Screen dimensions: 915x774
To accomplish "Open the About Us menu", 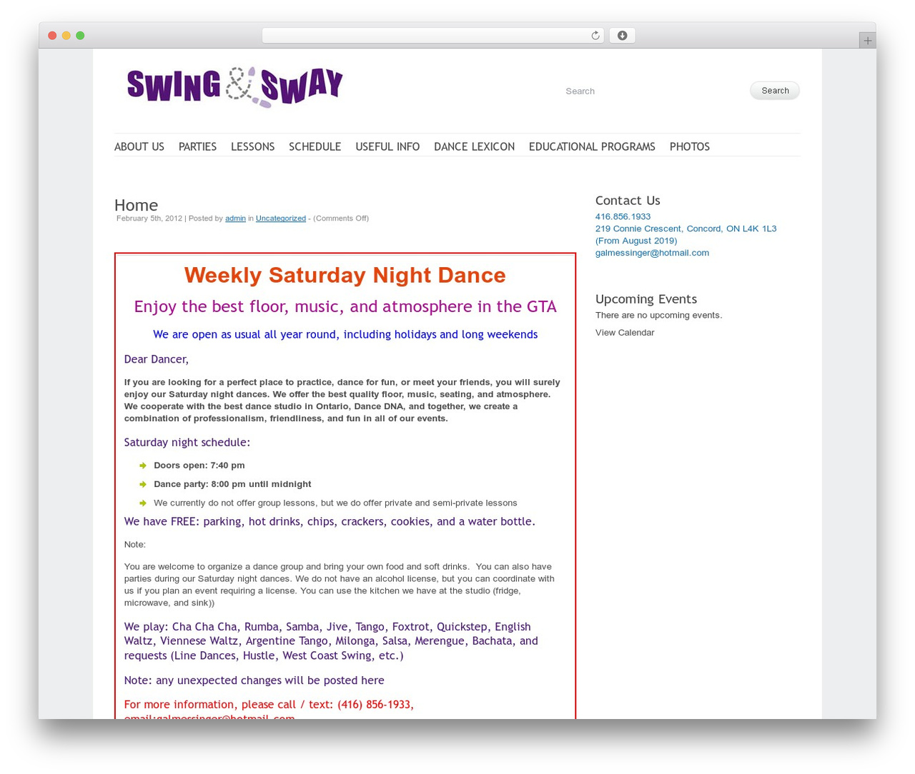I will pyautogui.click(x=139, y=146).
